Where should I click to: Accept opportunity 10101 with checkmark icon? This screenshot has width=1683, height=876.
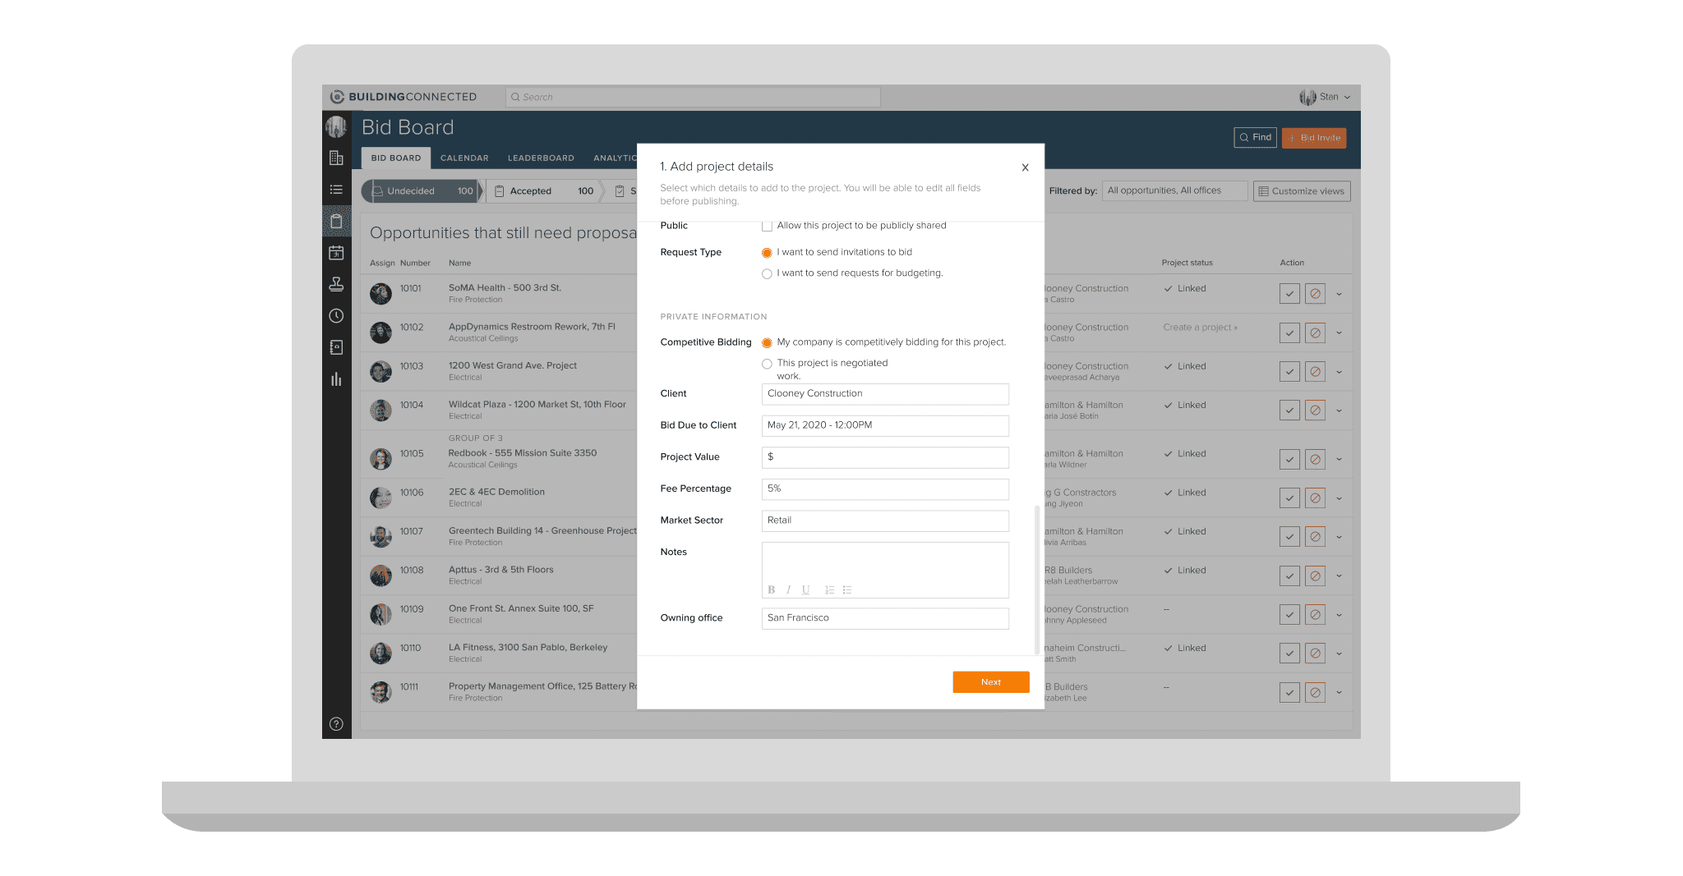[x=1289, y=294]
